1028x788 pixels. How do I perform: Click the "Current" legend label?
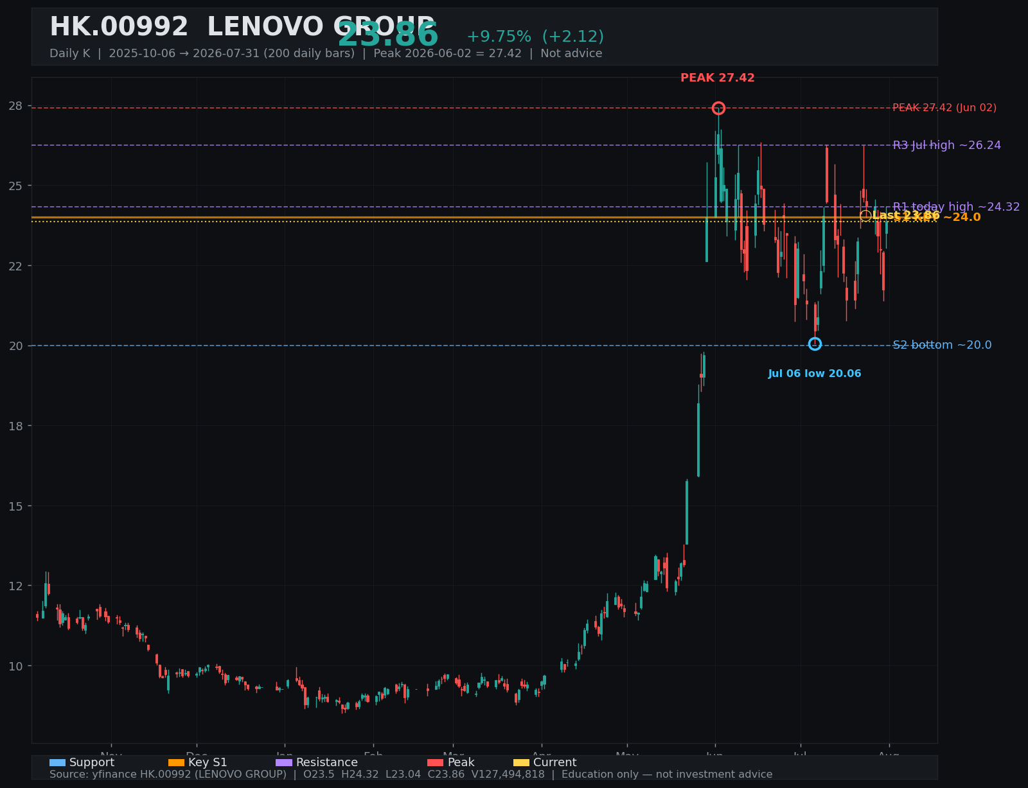(555, 762)
